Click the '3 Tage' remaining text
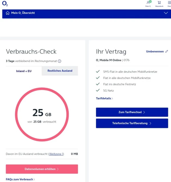171x182 pixels. [x=10, y=61]
